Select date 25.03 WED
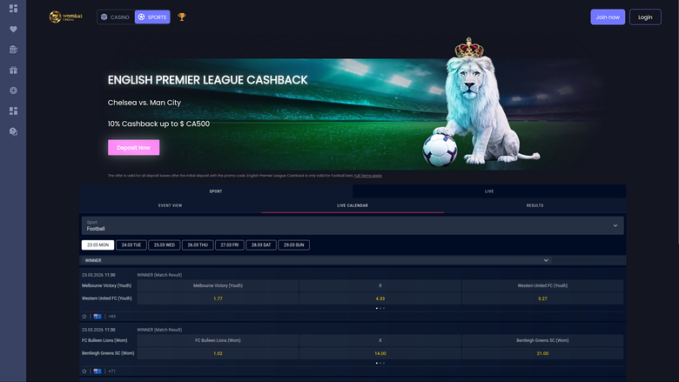This screenshot has width=679, height=382. coord(165,245)
